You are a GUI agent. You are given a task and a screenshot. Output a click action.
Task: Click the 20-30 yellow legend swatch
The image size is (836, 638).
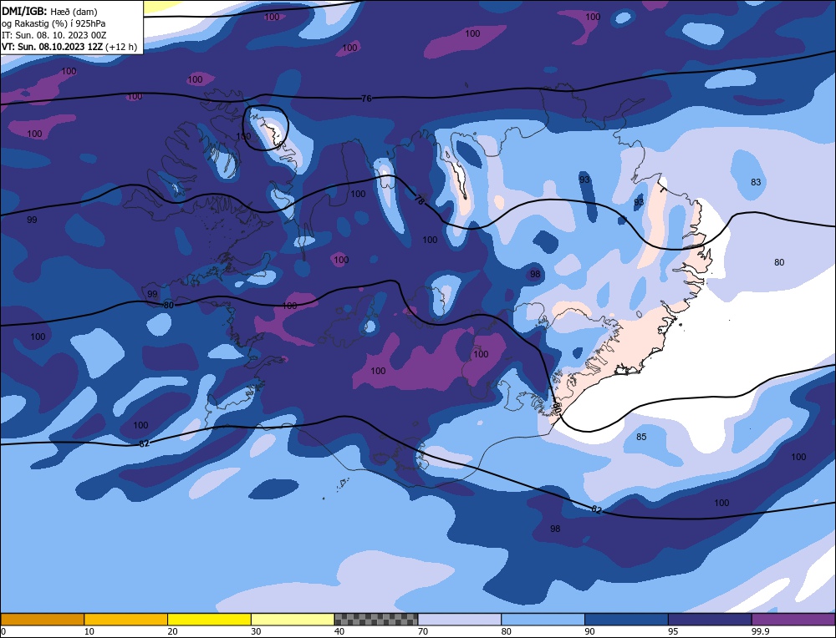click(x=209, y=619)
